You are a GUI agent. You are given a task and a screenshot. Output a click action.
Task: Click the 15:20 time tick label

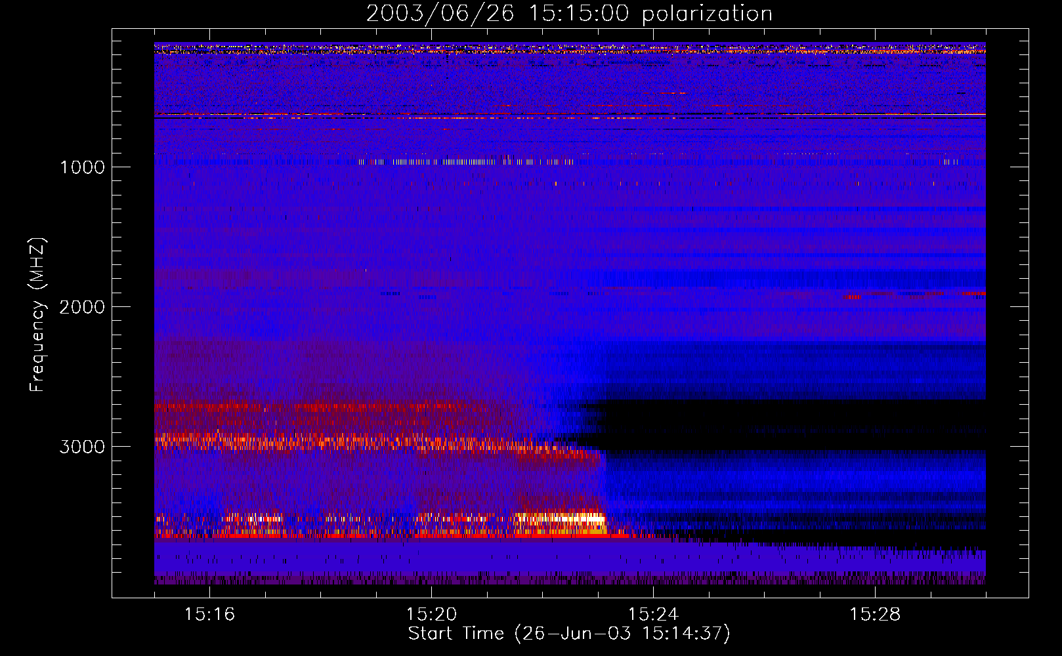[431, 615]
